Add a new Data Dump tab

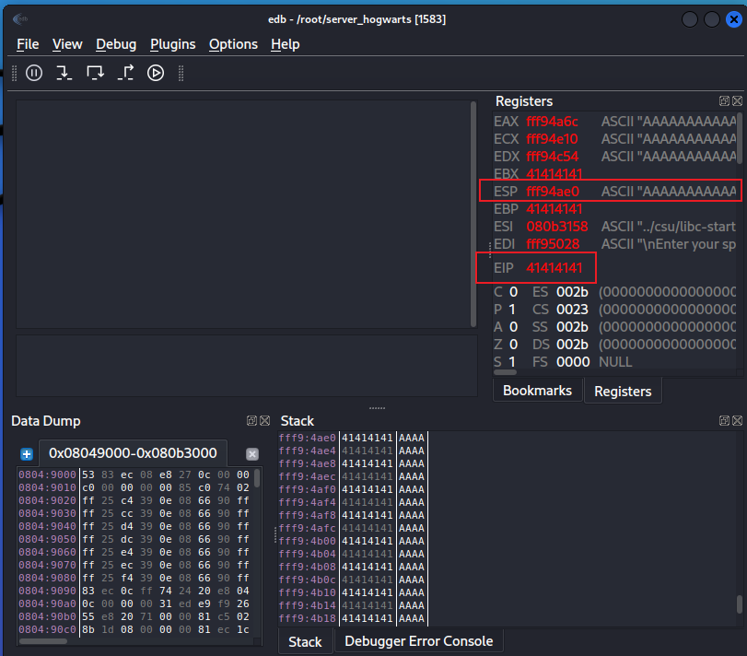tap(27, 454)
